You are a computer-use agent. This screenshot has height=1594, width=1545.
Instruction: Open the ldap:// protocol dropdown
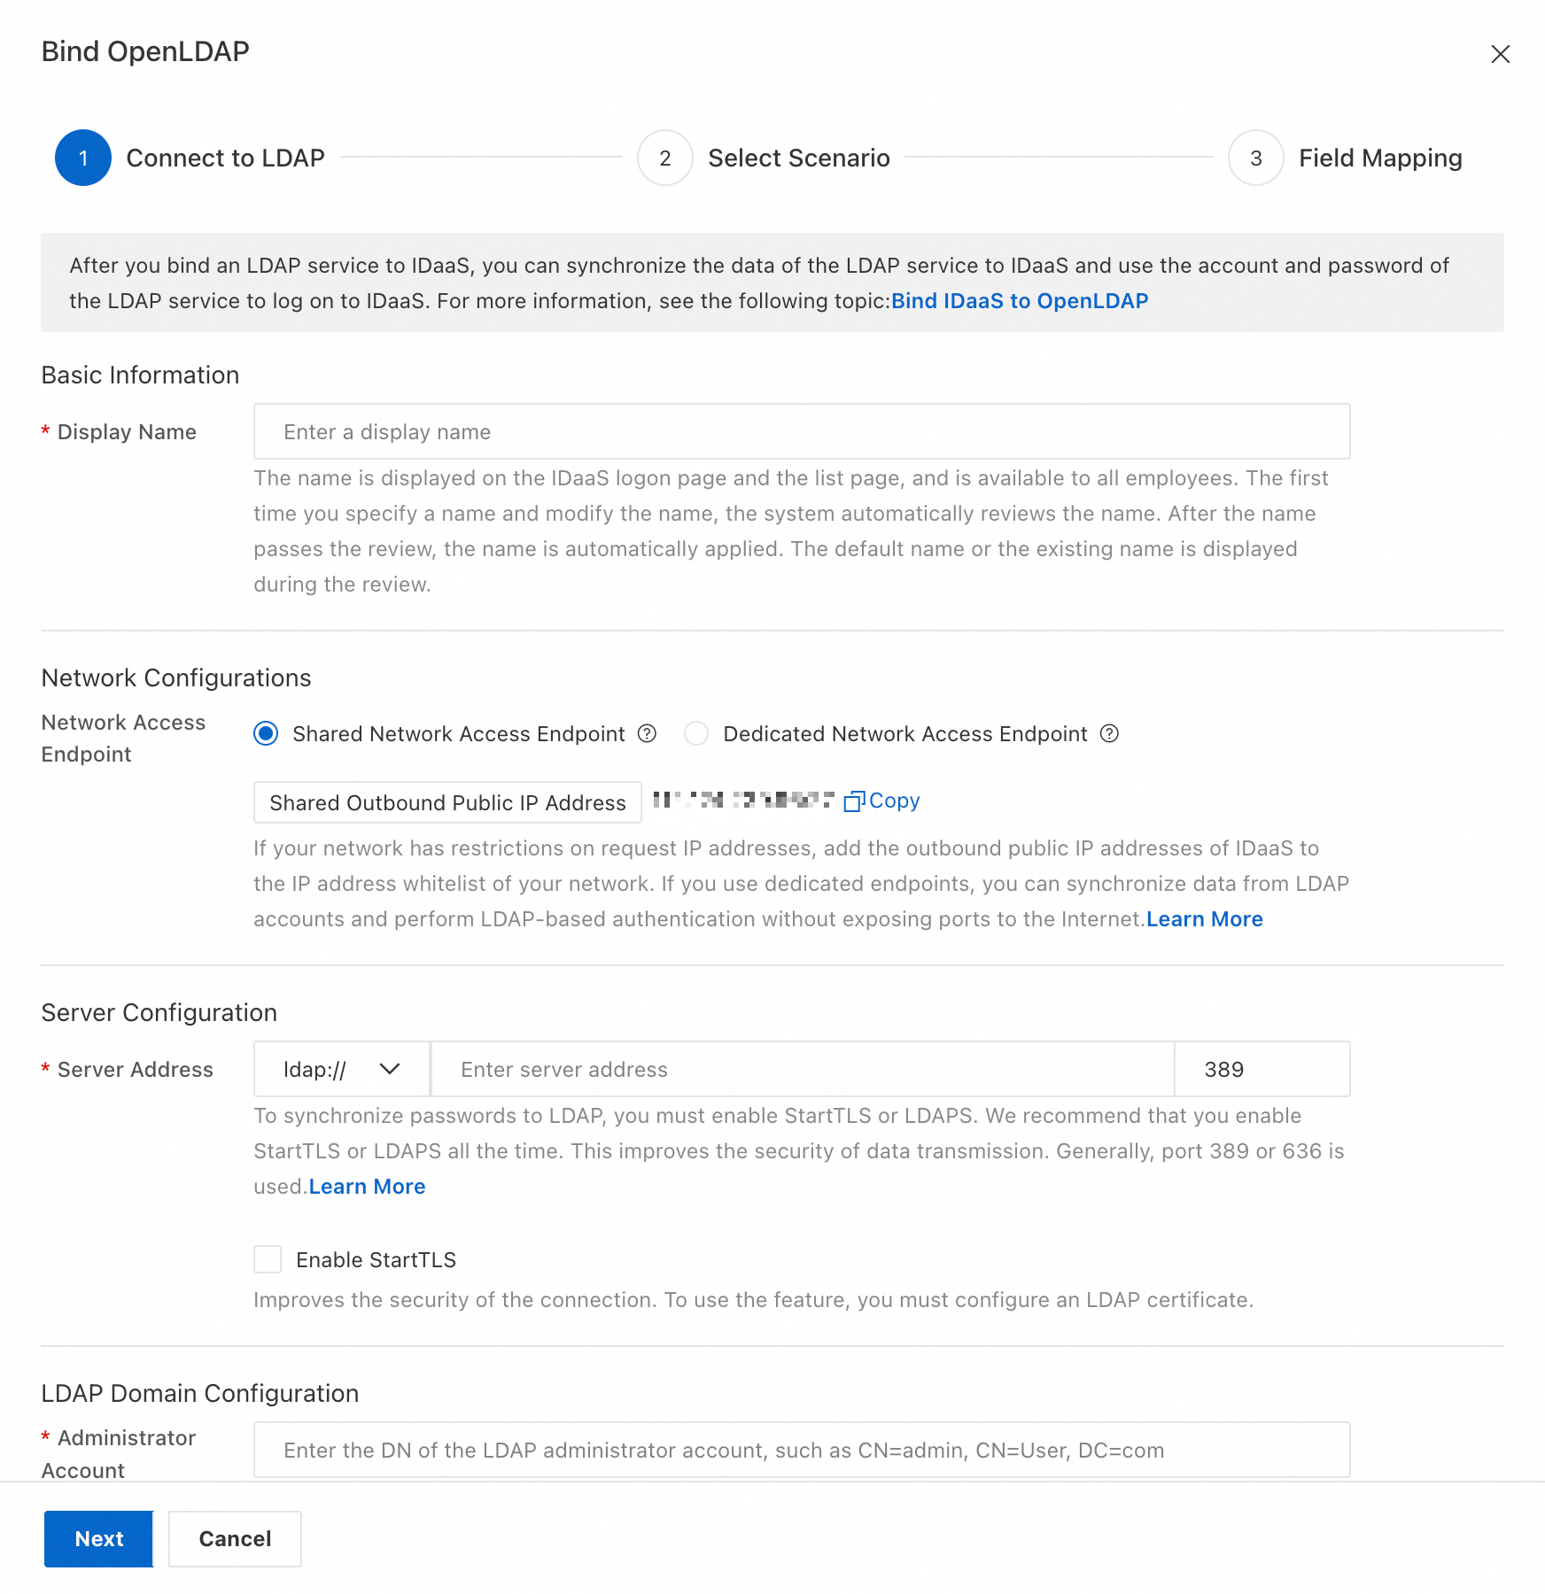tap(342, 1069)
